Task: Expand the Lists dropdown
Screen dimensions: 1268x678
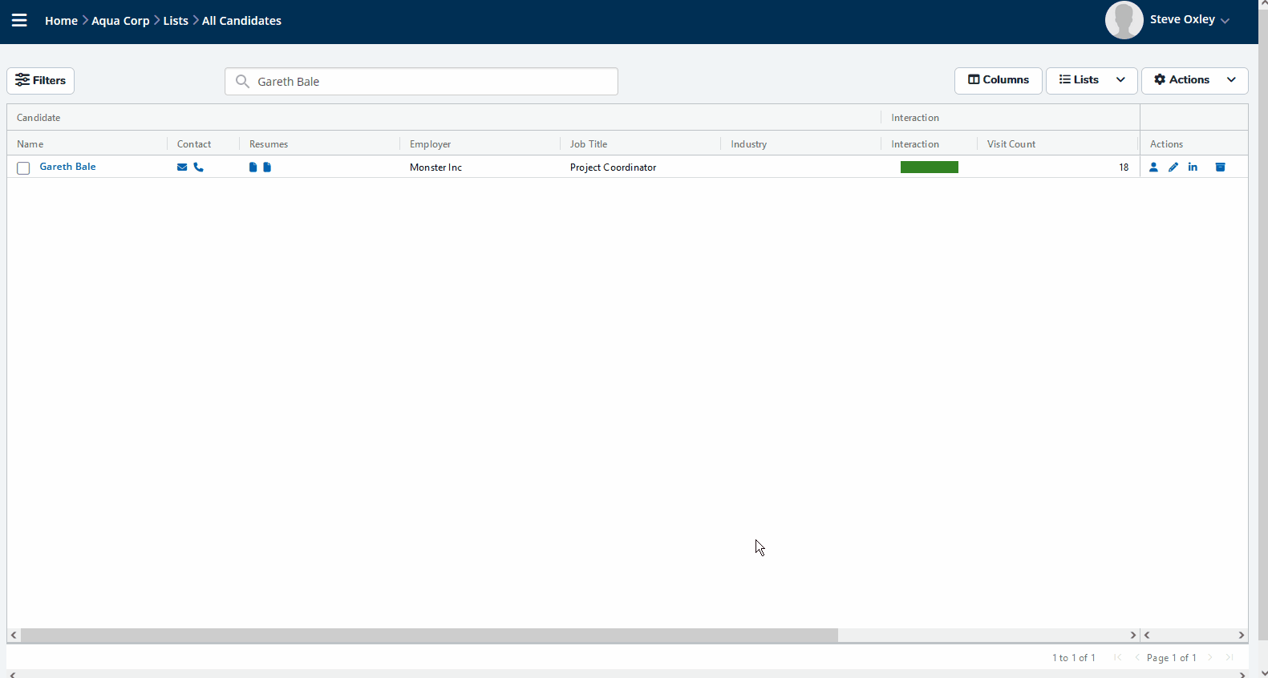Action: 1091,80
